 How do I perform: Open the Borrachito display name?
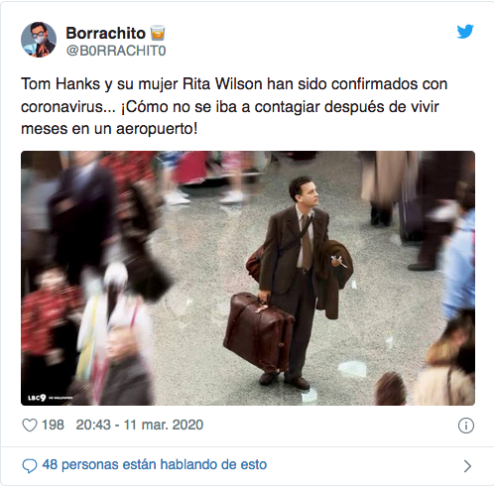pos(106,33)
